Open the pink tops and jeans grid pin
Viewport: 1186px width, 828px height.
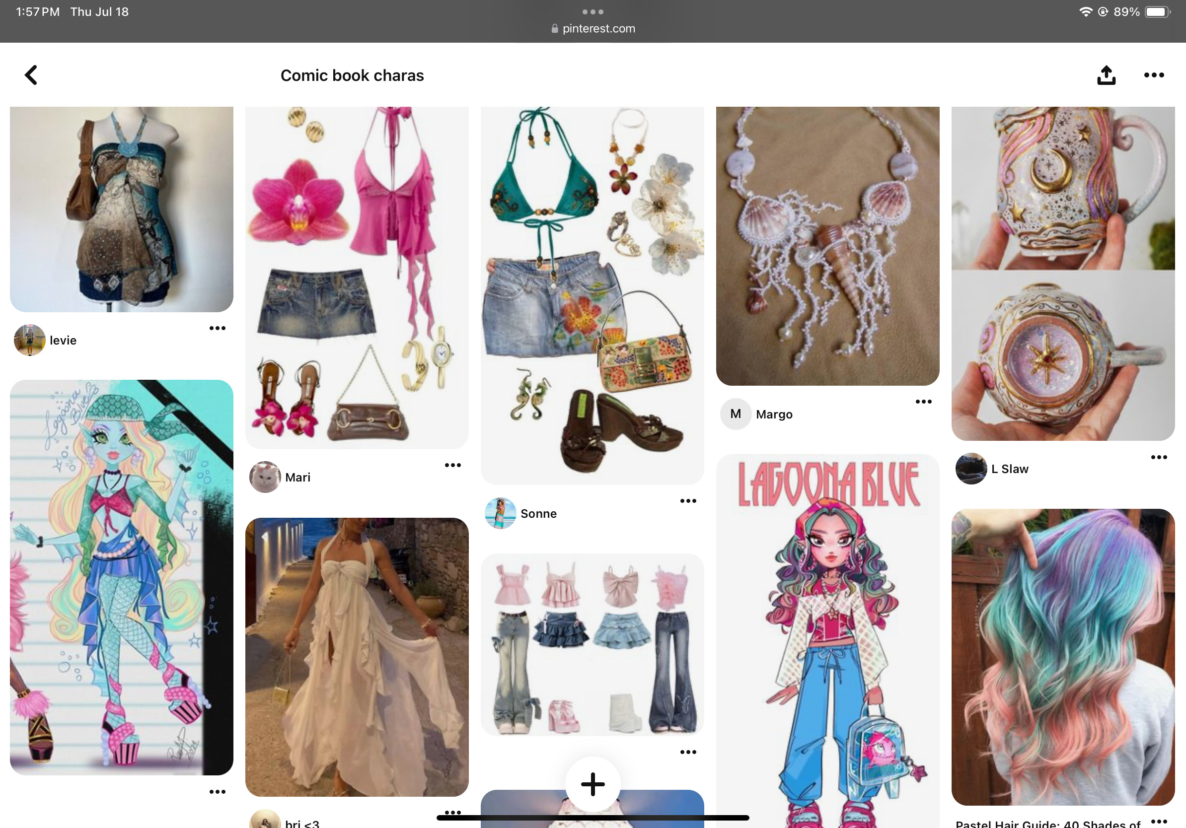593,645
